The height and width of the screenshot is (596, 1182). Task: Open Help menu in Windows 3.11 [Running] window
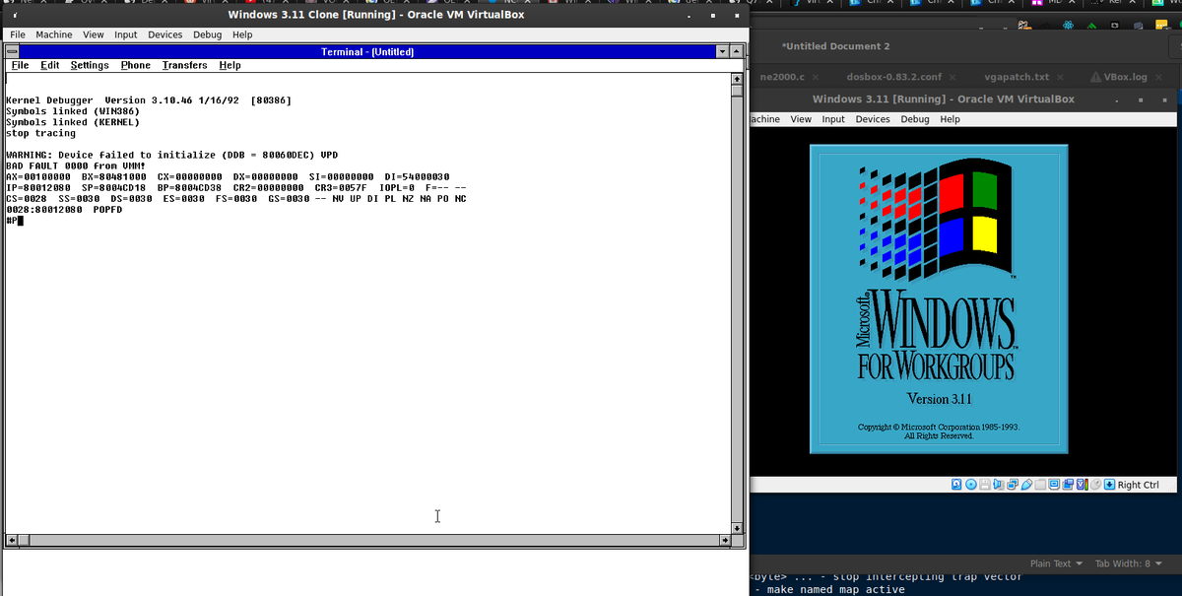pos(950,119)
